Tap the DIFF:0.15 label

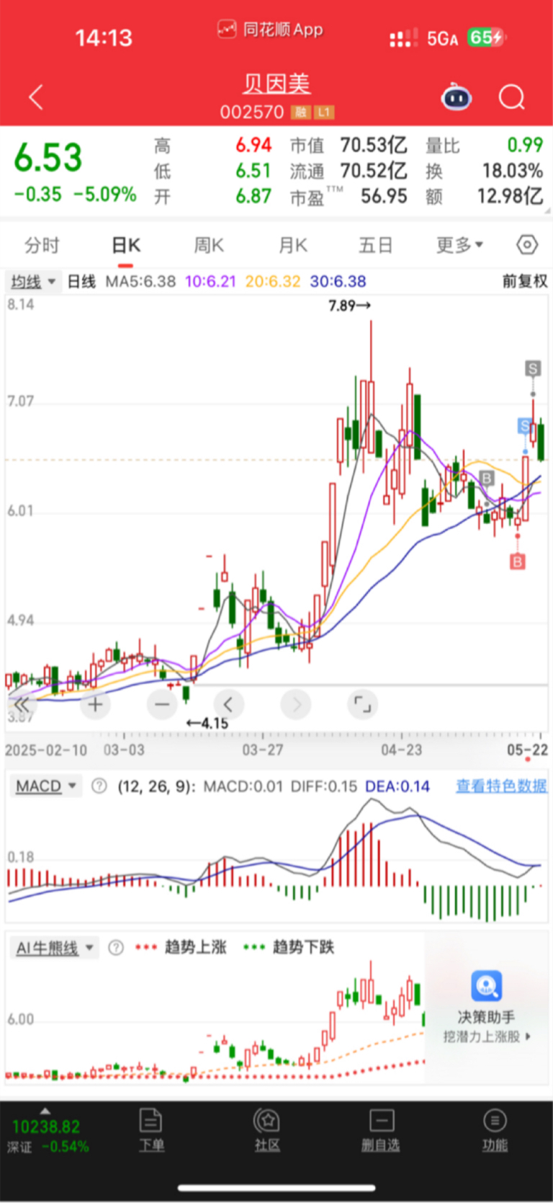click(x=323, y=786)
